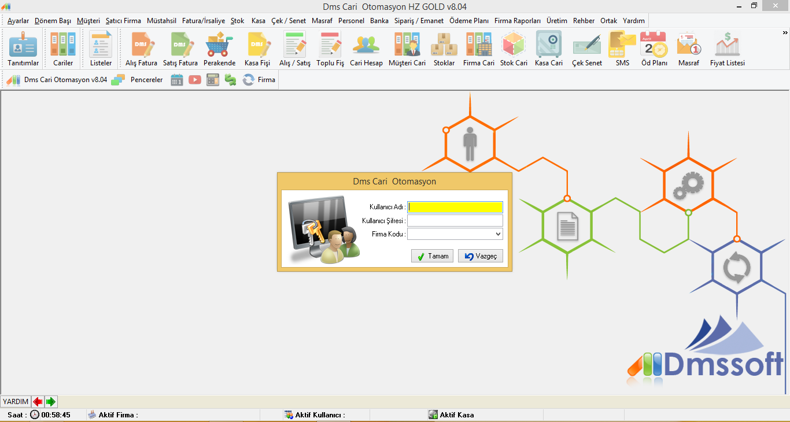Open the Fatura/İrsaliye menu
The image size is (790, 422).
[x=204, y=21]
